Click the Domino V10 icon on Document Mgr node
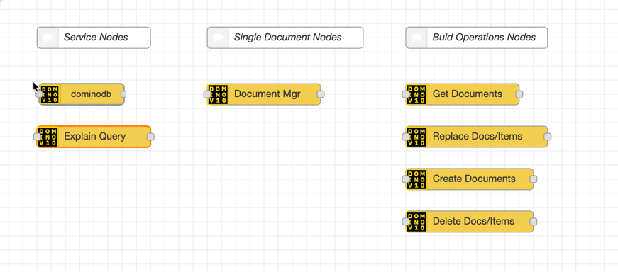 (x=219, y=94)
